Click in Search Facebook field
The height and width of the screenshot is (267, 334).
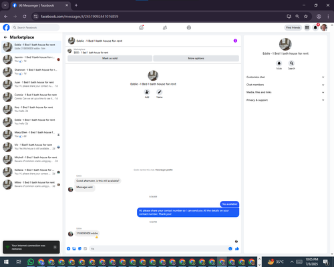coord(35,27)
